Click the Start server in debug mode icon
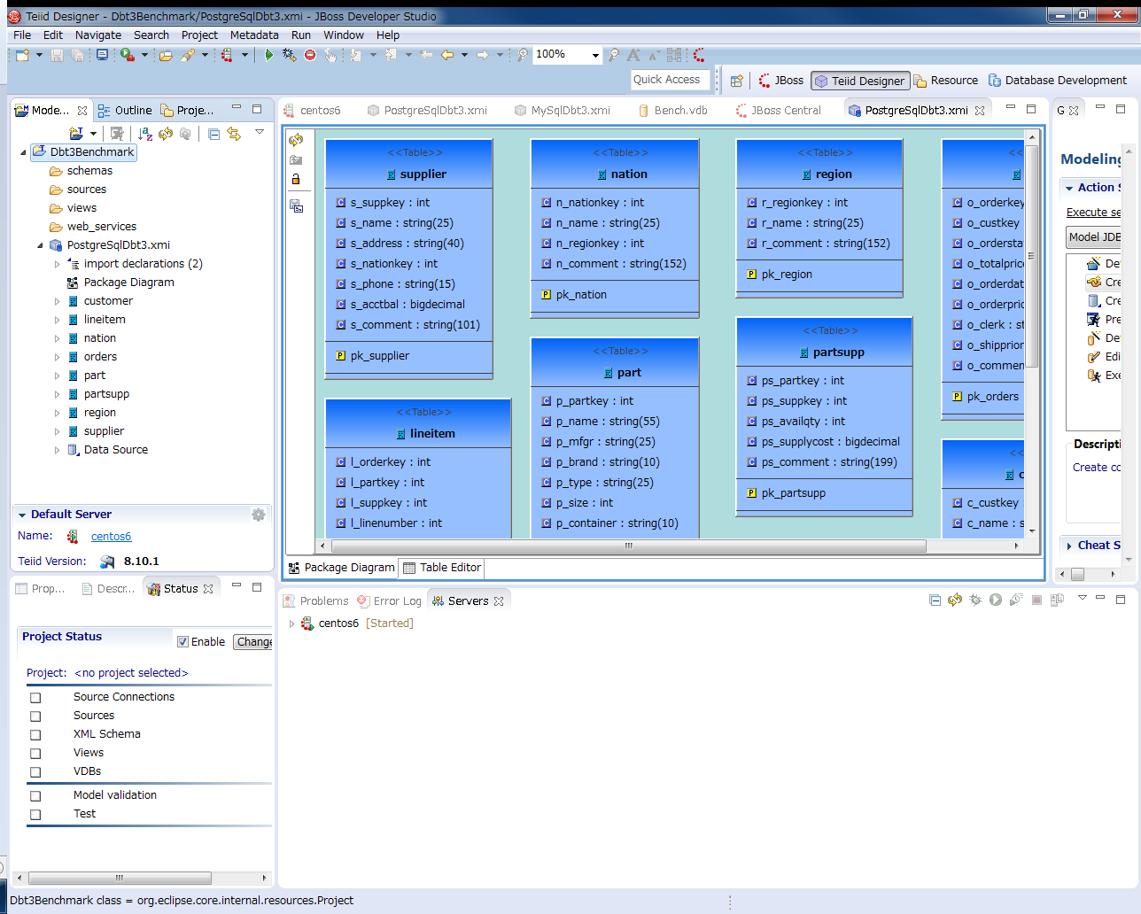The image size is (1141, 914). pyautogui.click(x=975, y=600)
